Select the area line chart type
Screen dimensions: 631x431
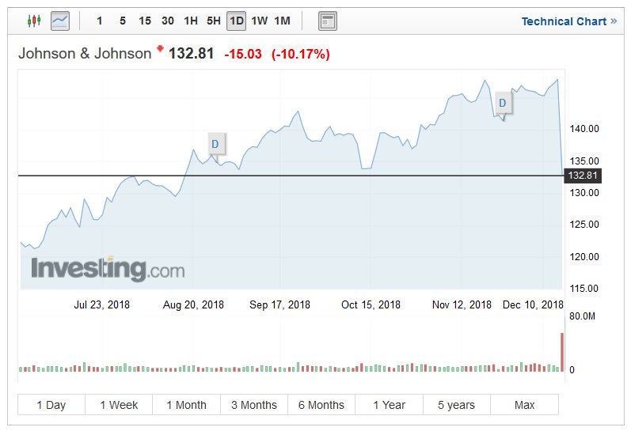(60, 21)
